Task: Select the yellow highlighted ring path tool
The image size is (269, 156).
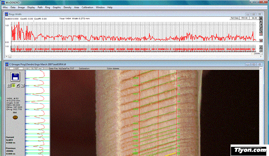Action: [x=13, y=85]
